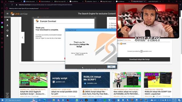182x102 pixels.
Task: Click the Windows Start button
Action: [2, 100]
